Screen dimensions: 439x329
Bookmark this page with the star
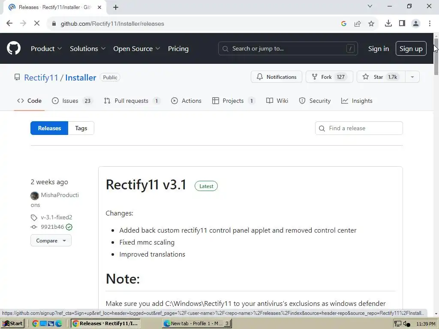pos(371,24)
